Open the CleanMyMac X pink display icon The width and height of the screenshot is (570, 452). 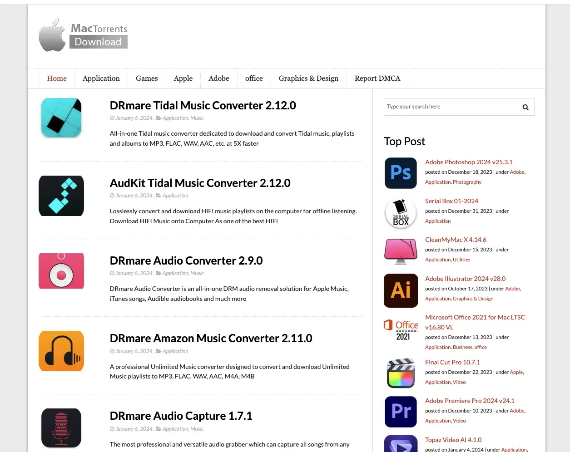[x=401, y=251]
